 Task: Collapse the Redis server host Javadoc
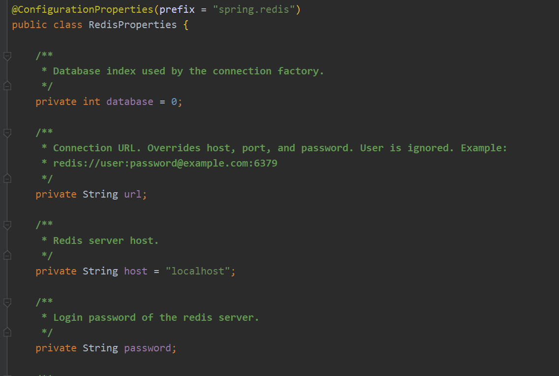(x=7, y=225)
